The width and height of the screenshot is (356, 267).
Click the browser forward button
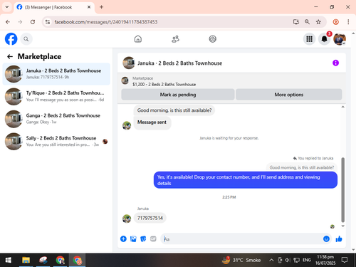[x=20, y=22]
